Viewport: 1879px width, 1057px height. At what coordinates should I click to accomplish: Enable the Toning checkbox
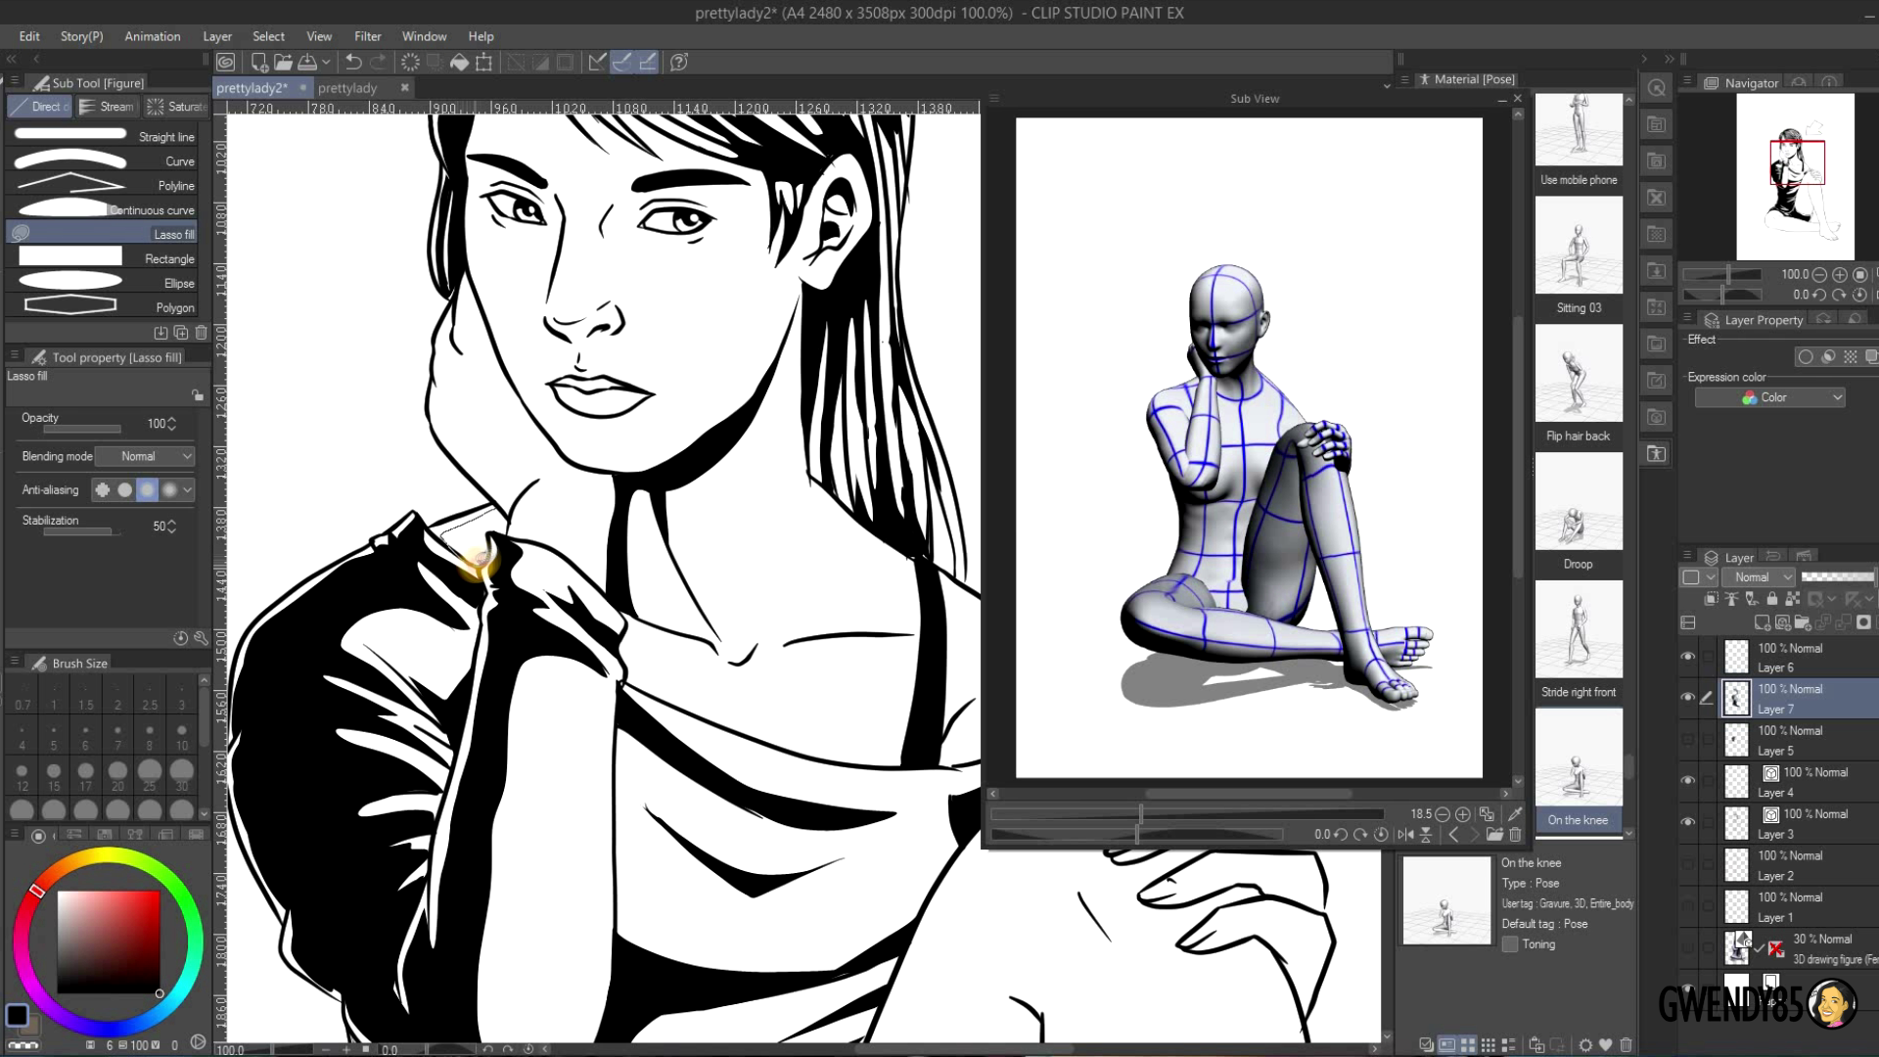pos(1510,944)
